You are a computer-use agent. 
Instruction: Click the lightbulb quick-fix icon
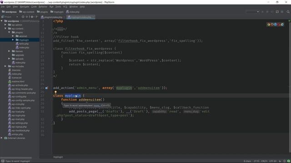tap(55, 92)
